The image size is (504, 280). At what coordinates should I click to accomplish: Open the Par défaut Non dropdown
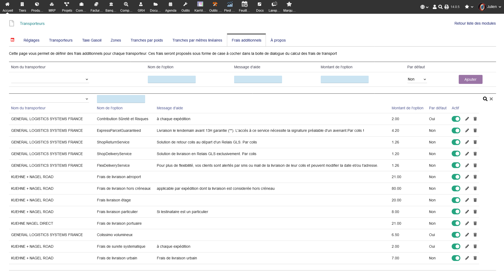[417, 79]
